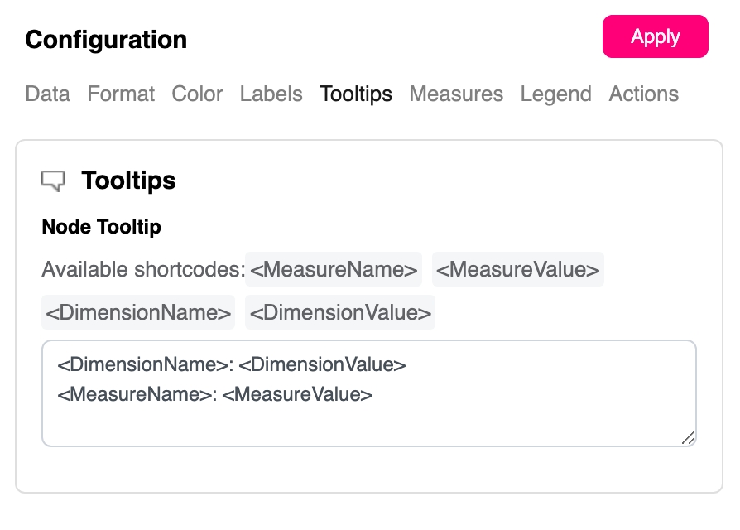Viewport: 740px width, 530px height.
Task: Go to the Color tab
Action: [x=197, y=94]
